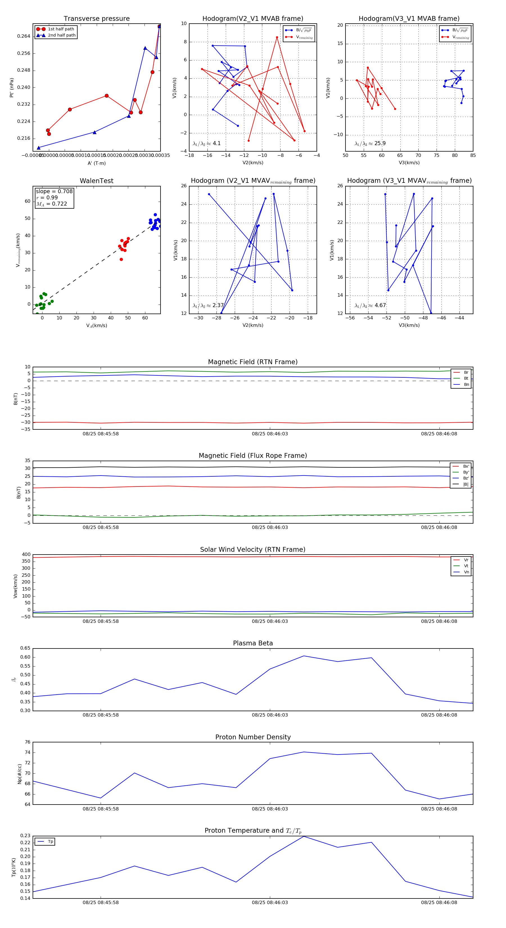Select the 'Hodogram(V3_V1 MVAB frame)' title
The image size is (506, 928).
409,19
